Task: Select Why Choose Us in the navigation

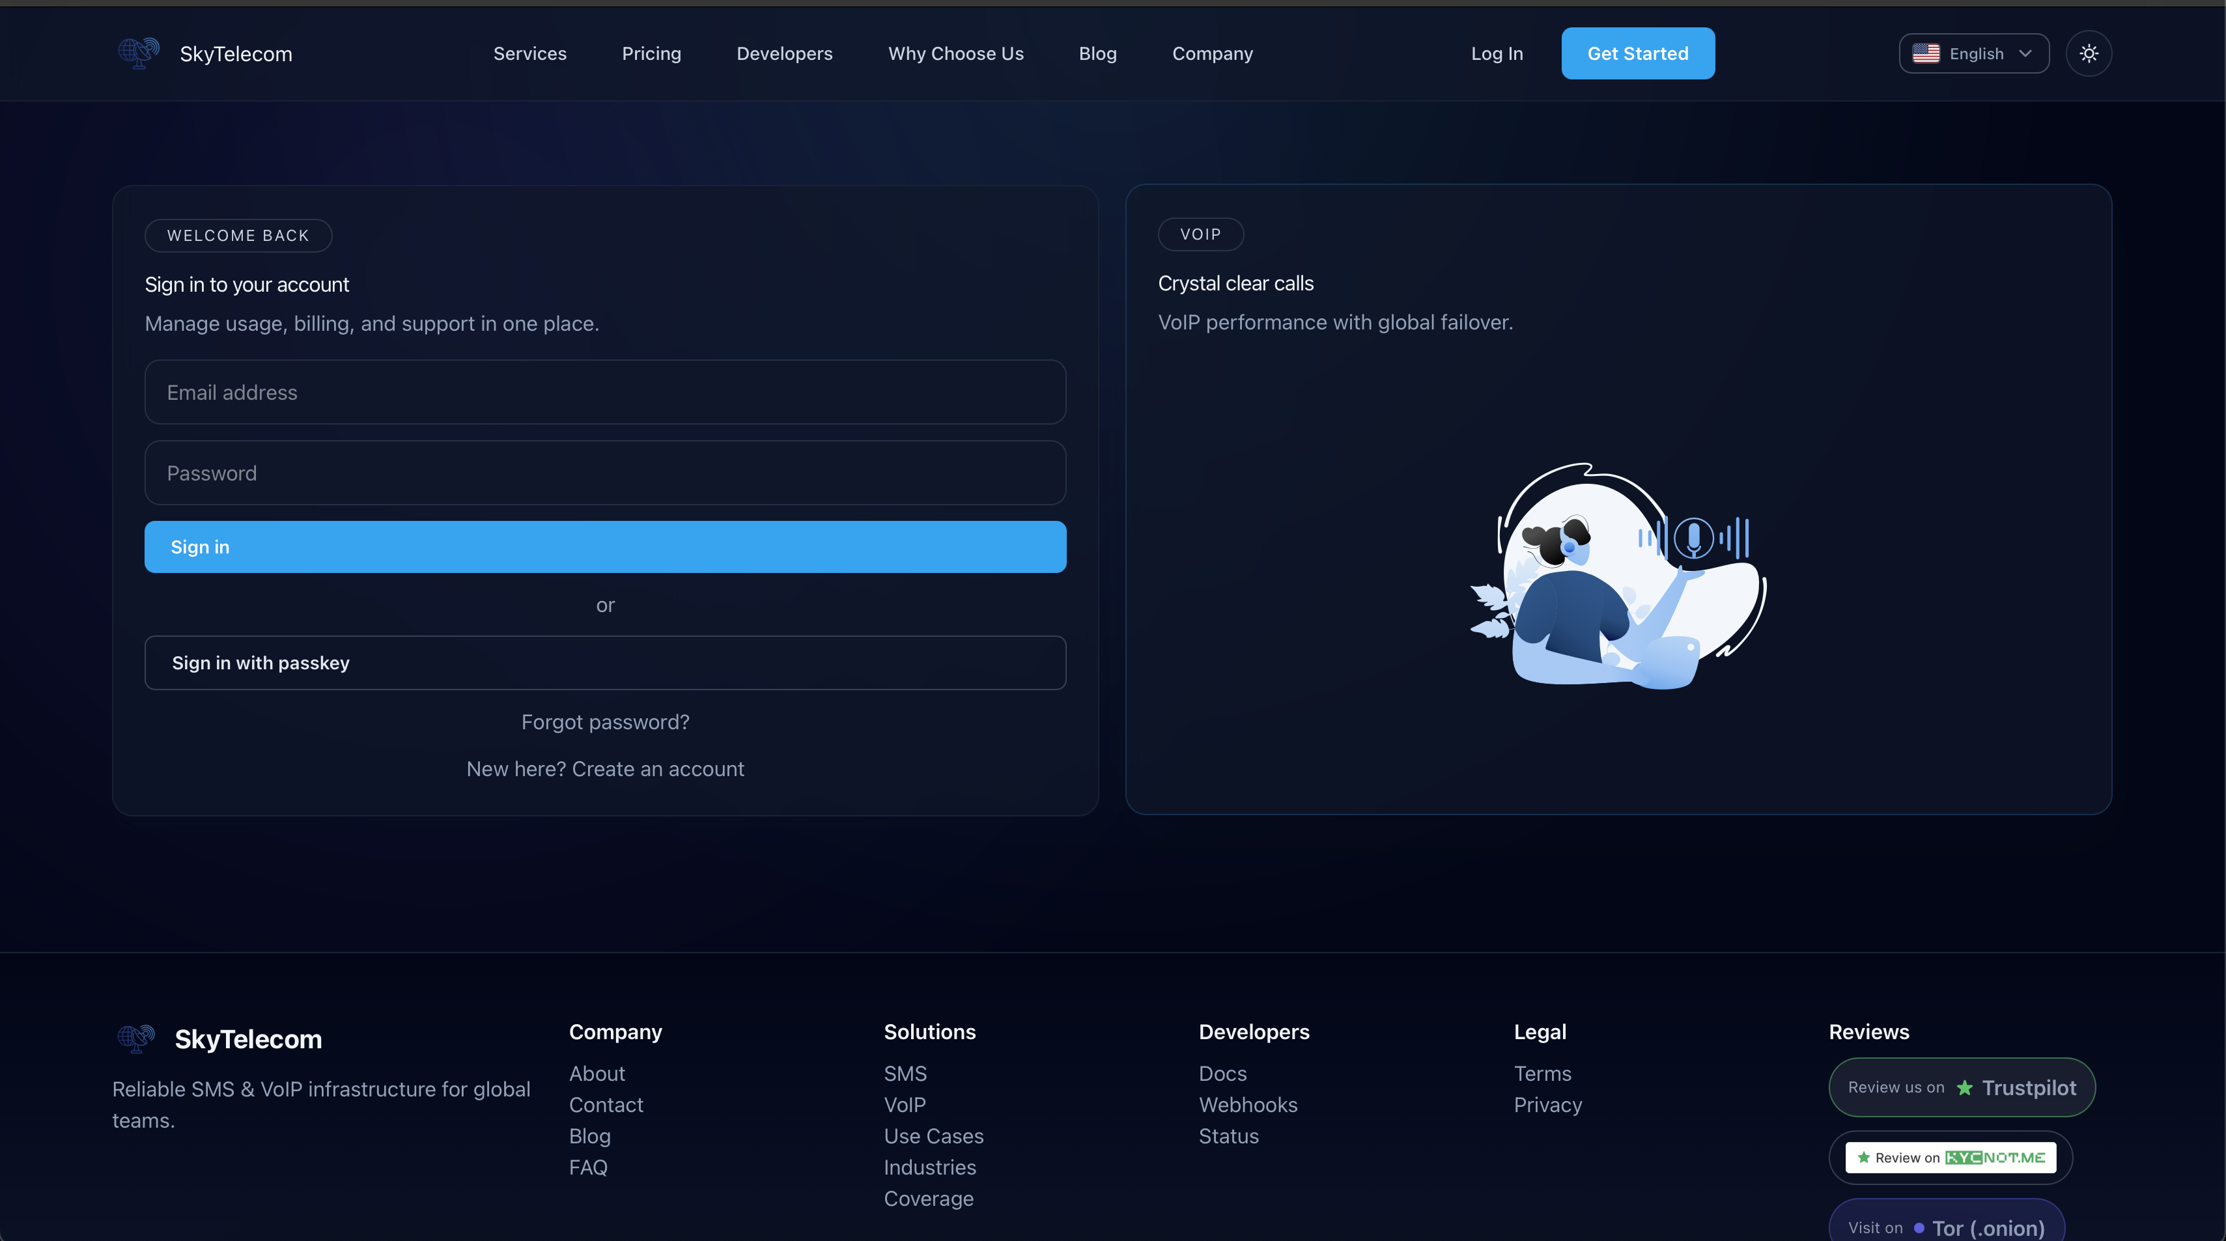Action: (x=956, y=53)
